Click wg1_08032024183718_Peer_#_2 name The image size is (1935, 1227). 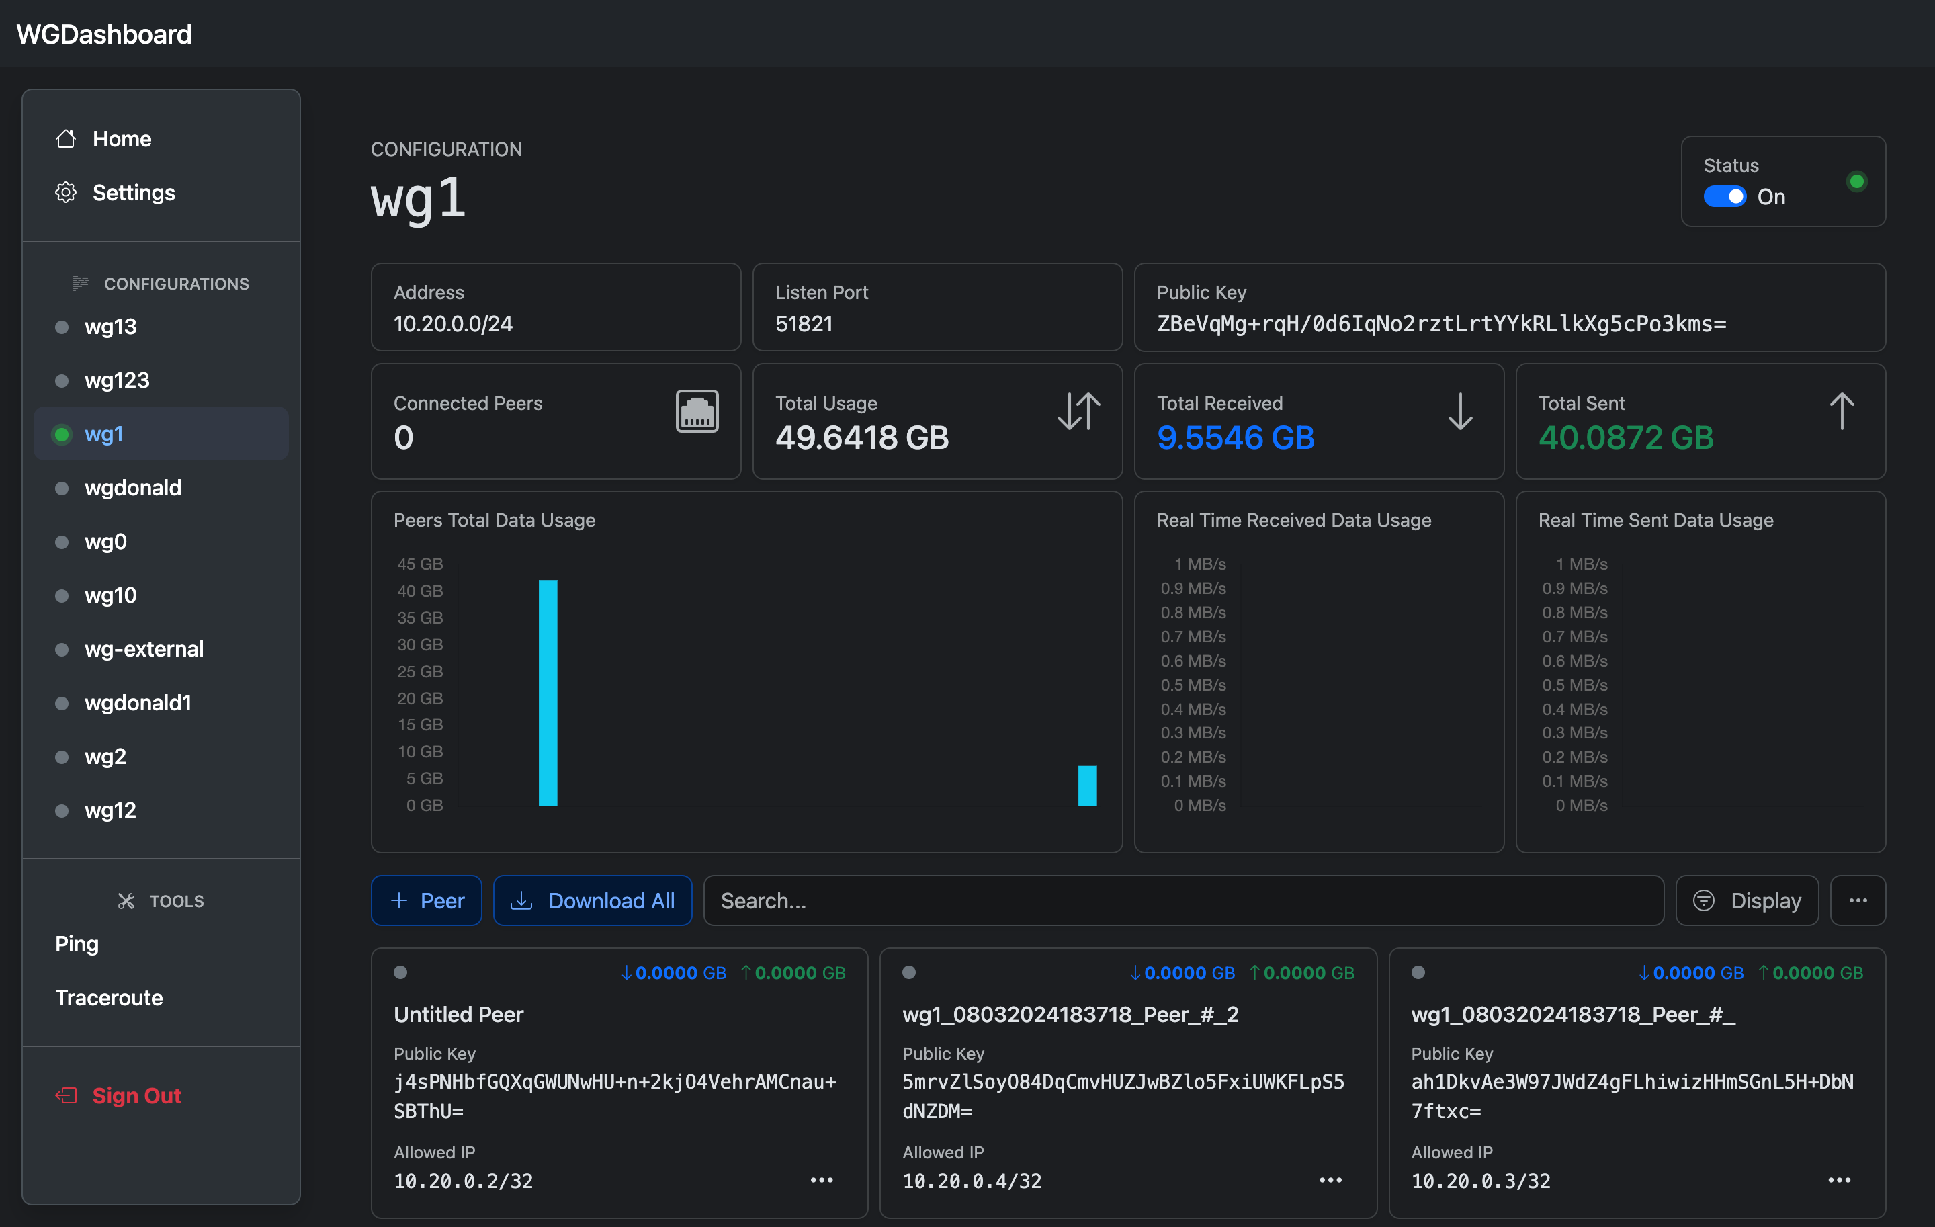[x=1070, y=1014]
